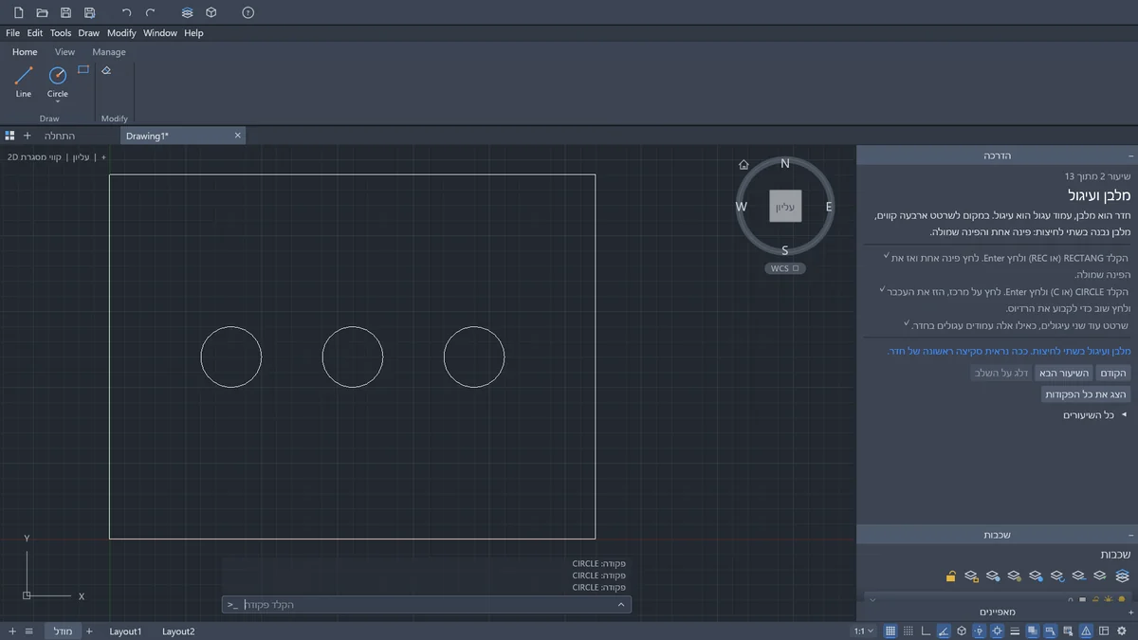
Task: Click the home icon beside the view compass
Action: 743,165
